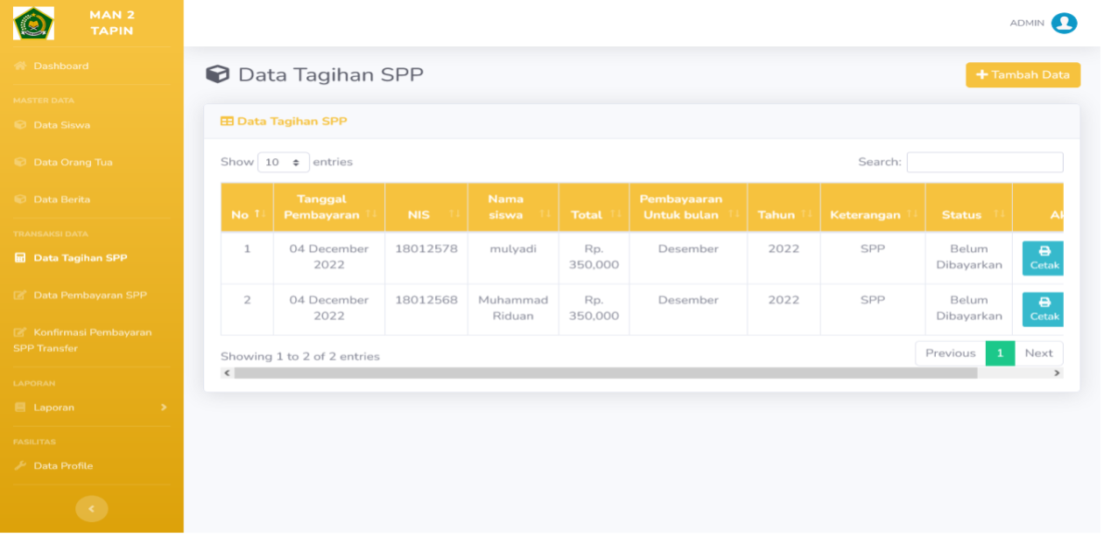The image size is (1104, 537).
Task: Click Showing 1 to 2 of 2 entries text
Action: pyautogui.click(x=300, y=357)
